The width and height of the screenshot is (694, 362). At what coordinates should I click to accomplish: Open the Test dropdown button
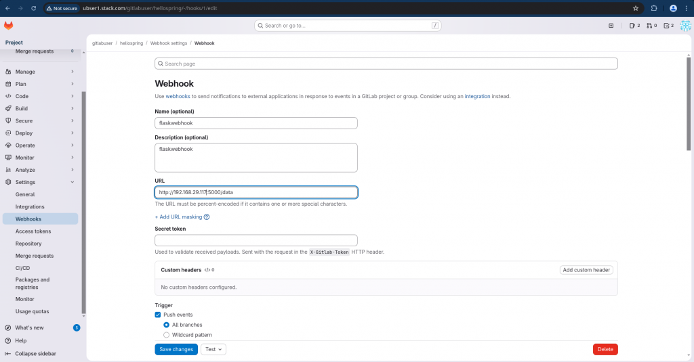point(213,349)
